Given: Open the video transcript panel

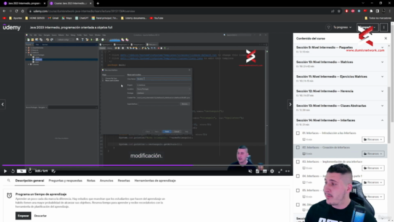Looking at the screenshot, I should pos(257,171).
